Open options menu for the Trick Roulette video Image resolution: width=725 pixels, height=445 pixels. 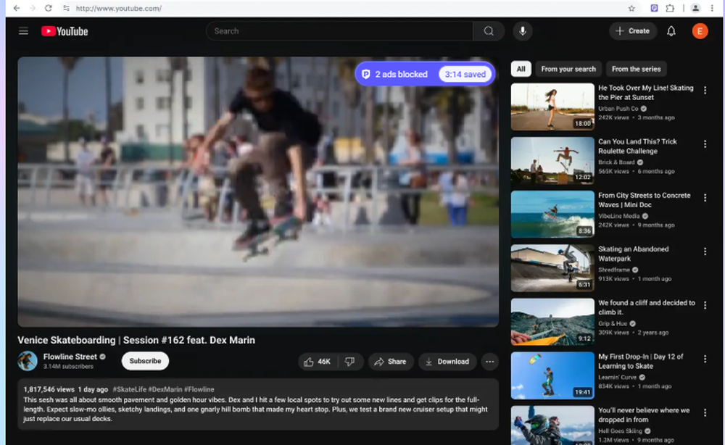(705, 144)
